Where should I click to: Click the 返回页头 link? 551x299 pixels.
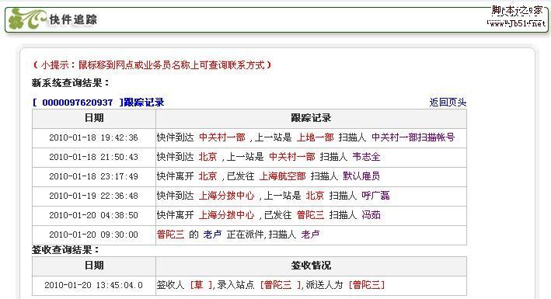click(x=448, y=103)
